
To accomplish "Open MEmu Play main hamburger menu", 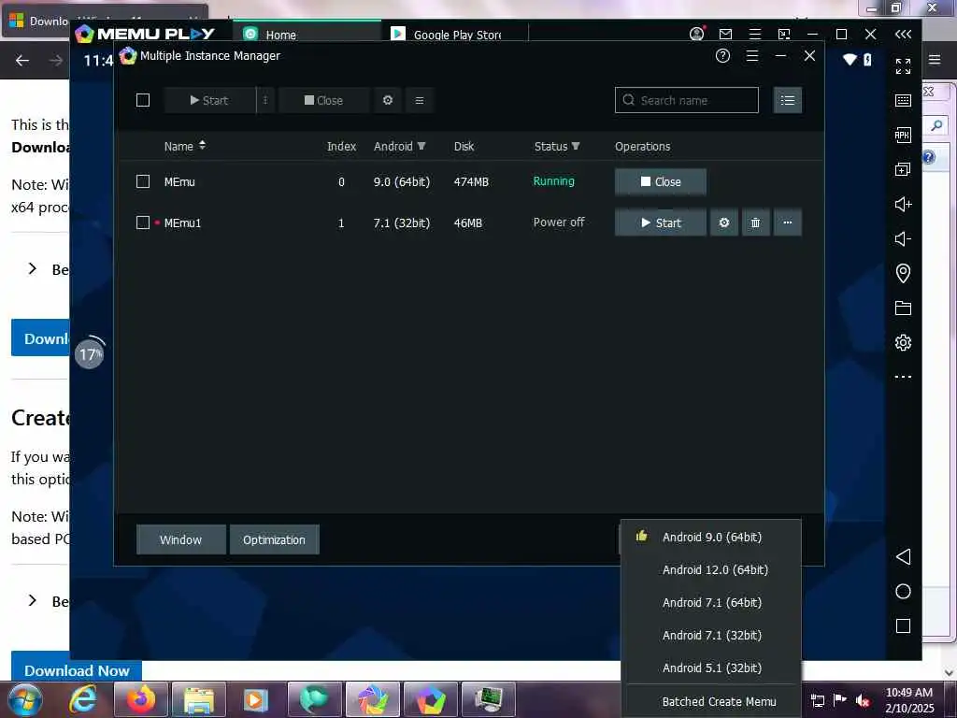I will pyautogui.click(x=755, y=35).
